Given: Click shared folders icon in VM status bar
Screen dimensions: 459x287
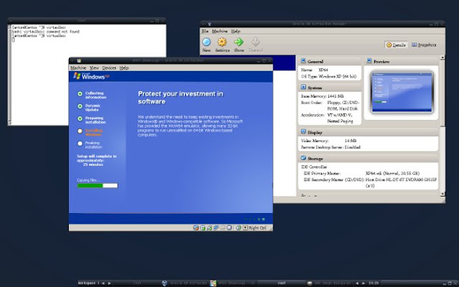Looking at the screenshot, I should (x=223, y=227).
